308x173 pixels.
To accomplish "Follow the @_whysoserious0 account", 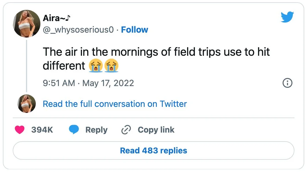I will click(135, 30).
